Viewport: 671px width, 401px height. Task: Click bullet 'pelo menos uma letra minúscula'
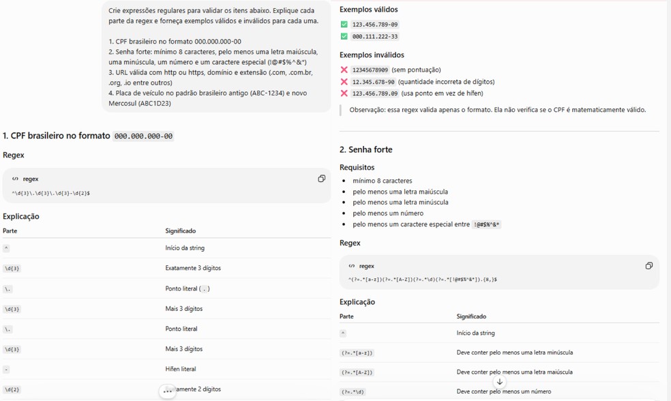(400, 202)
